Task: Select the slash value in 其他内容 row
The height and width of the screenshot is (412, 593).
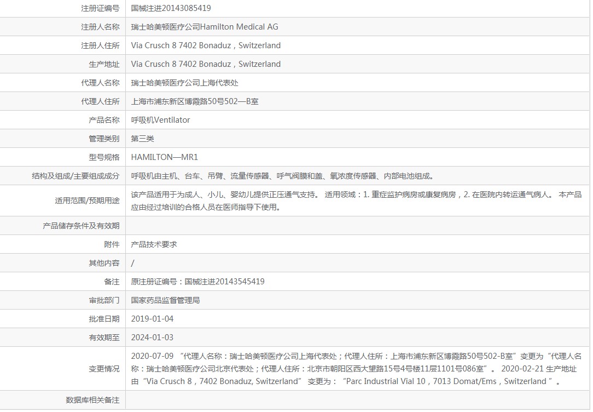Action: (133, 263)
